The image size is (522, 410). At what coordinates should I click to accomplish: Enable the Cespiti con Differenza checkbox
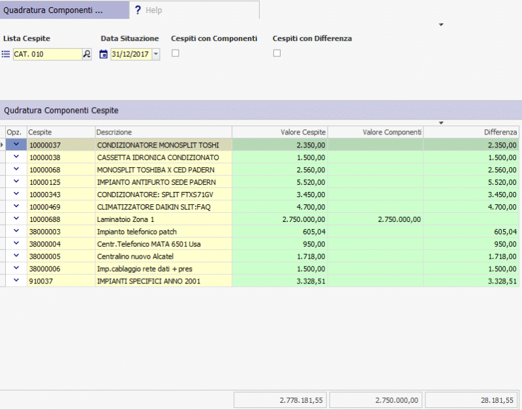pos(277,54)
